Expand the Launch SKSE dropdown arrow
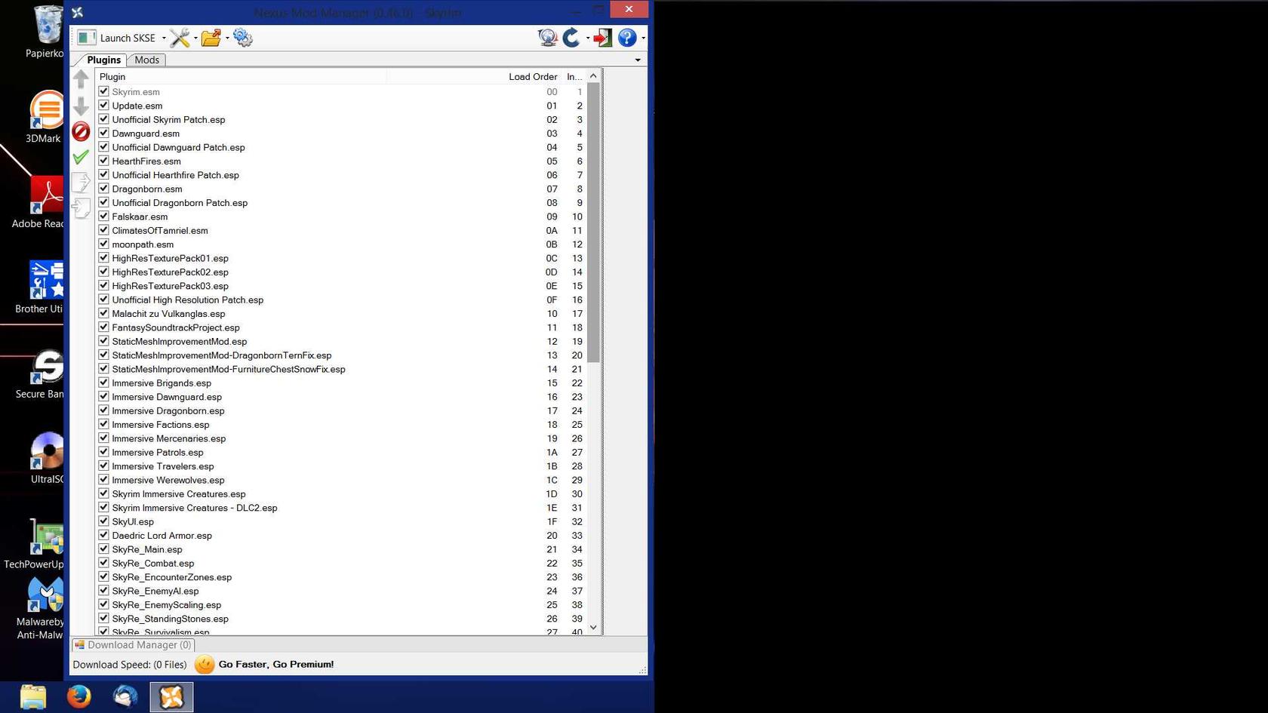Image resolution: width=1268 pixels, height=713 pixels. pyautogui.click(x=164, y=38)
